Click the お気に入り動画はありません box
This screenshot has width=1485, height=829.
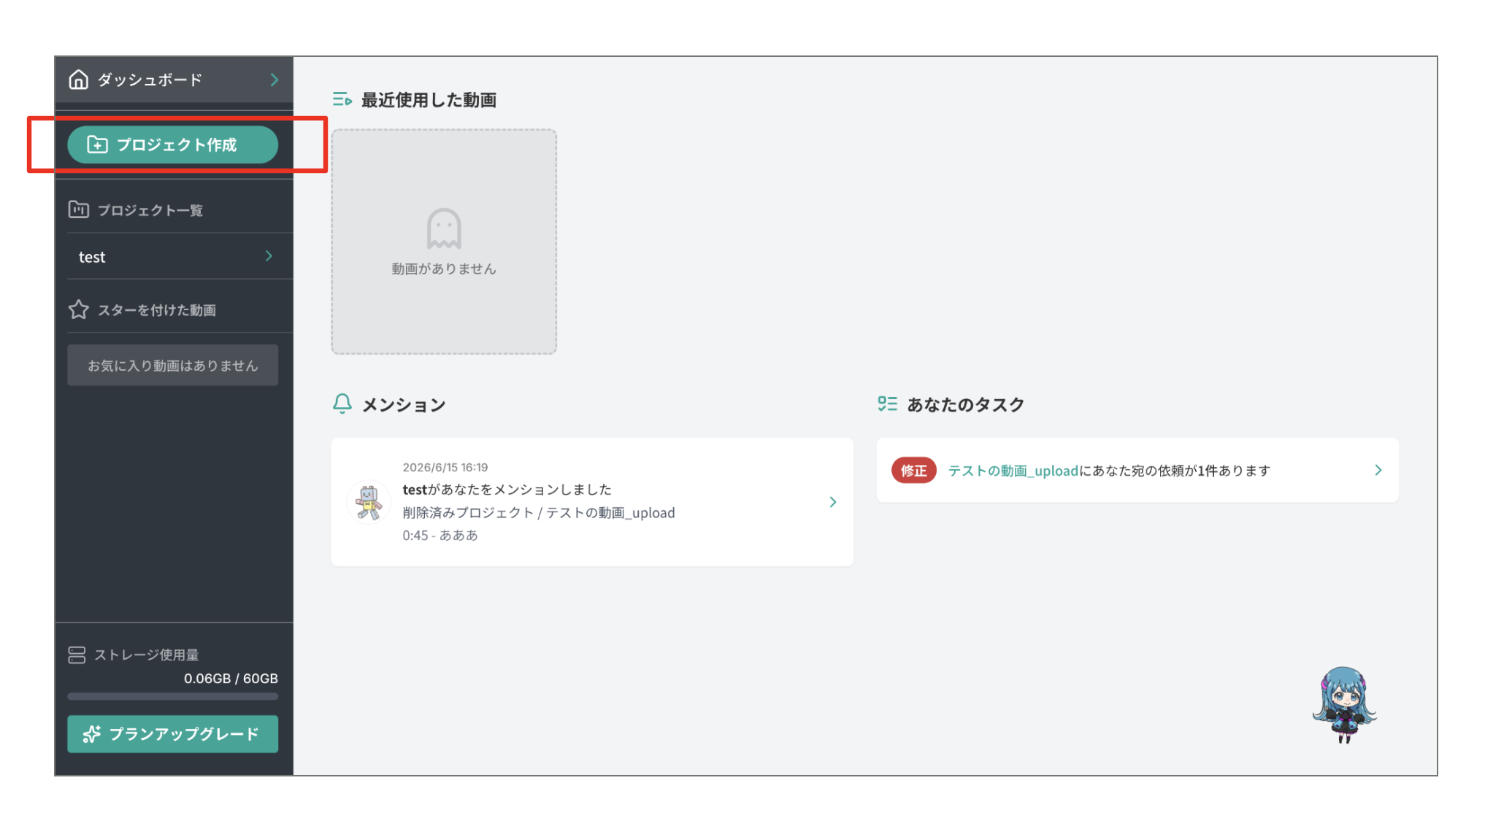172,365
